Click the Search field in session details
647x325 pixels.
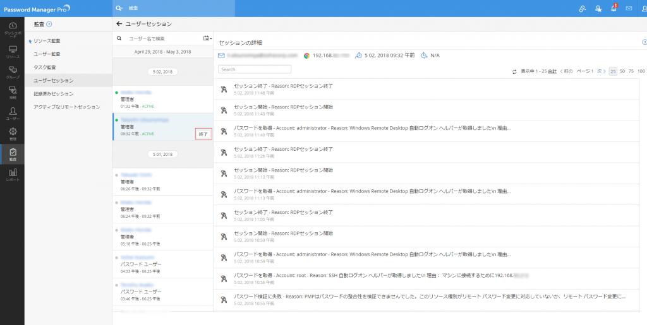tap(254, 69)
